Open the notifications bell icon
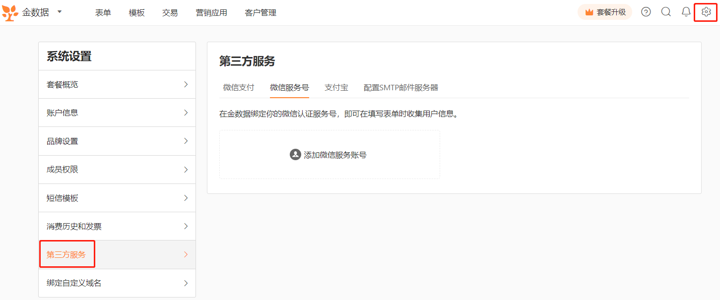720x300 pixels. click(x=686, y=12)
